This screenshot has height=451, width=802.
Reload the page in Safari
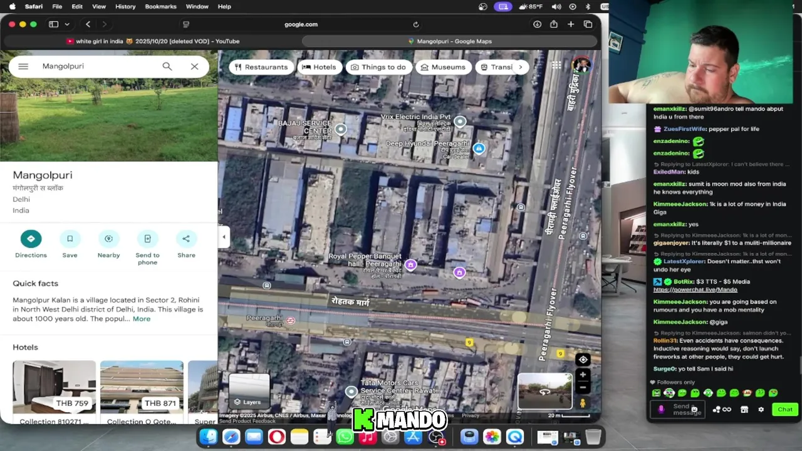coord(415,24)
